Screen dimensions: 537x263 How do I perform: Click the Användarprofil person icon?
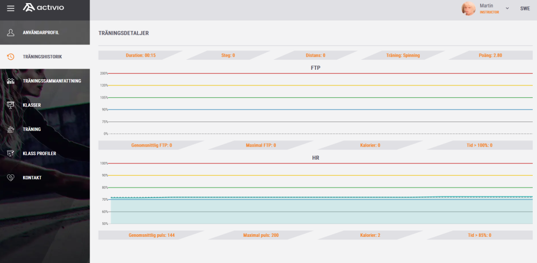[10, 32]
